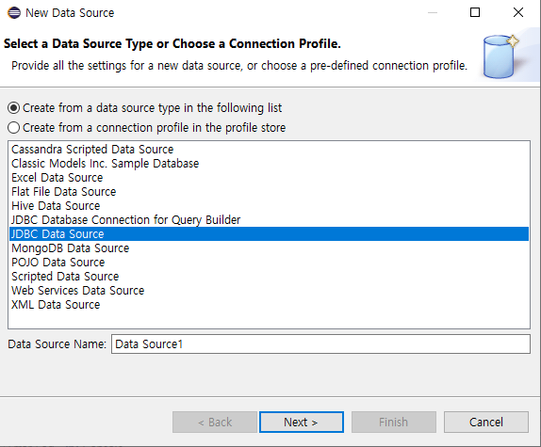541x447 pixels.
Task: Click the Eclipse icon in title bar
Action: pyautogui.click(x=14, y=13)
